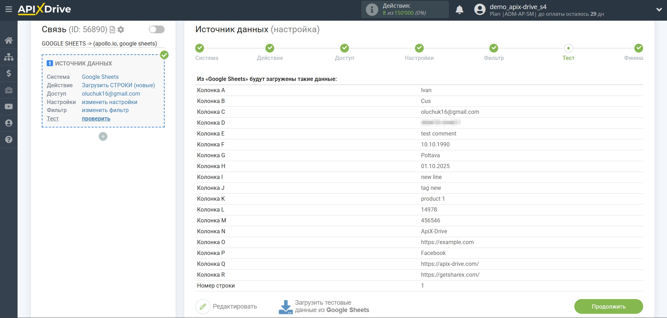667x318 pixels.
Task: Click the Колонка B value Cus
Action: pos(426,101)
